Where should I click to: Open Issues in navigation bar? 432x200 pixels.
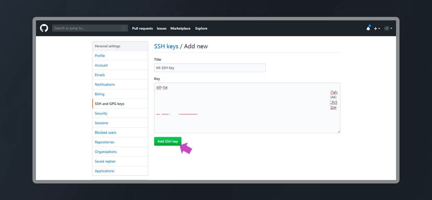click(x=161, y=29)
